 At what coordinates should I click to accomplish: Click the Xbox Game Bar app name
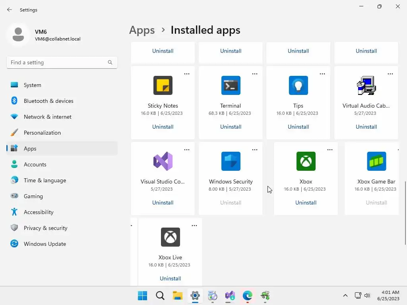pos(376,181)
